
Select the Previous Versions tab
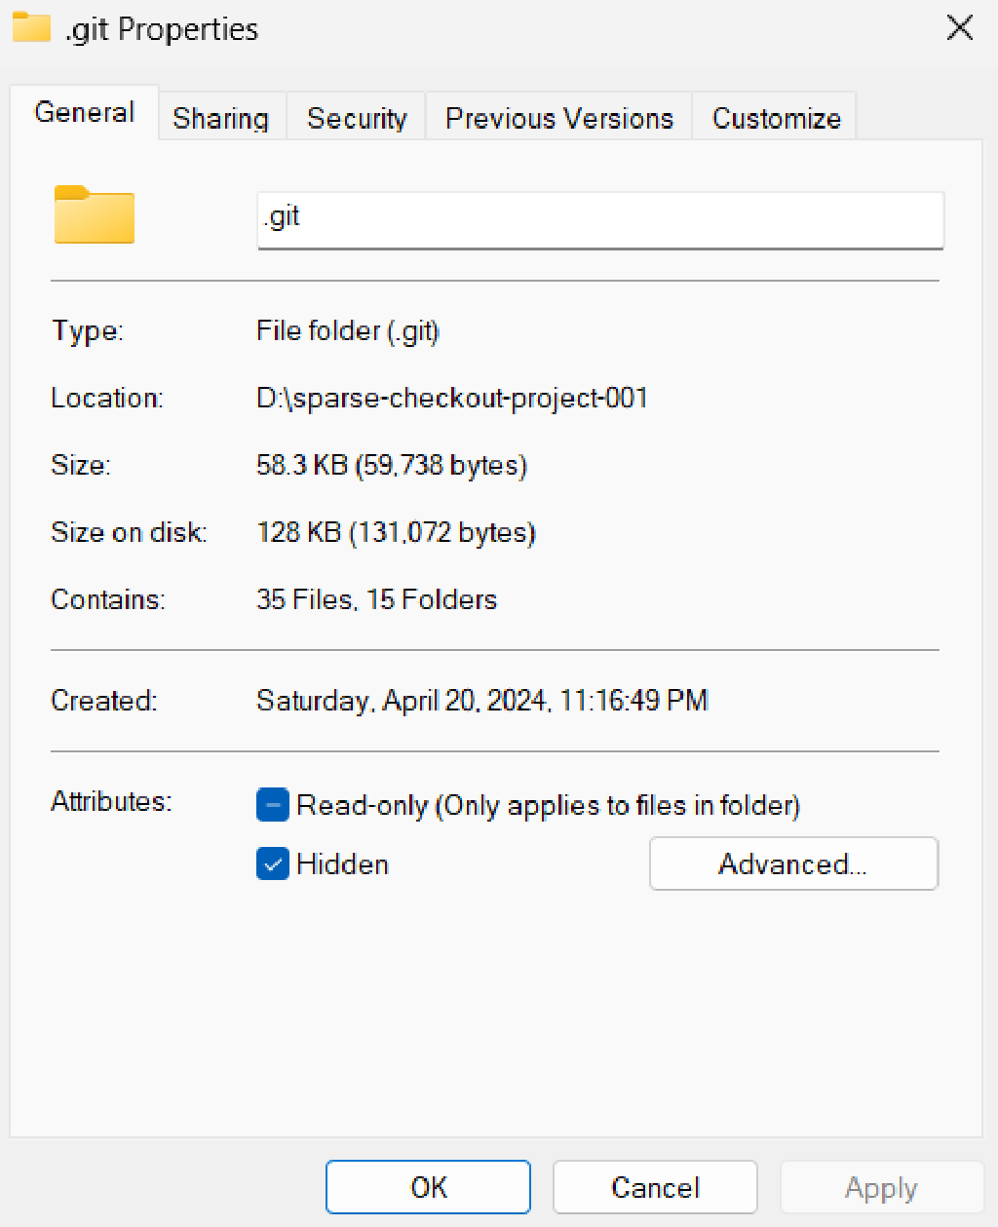[x=558, y=119]
